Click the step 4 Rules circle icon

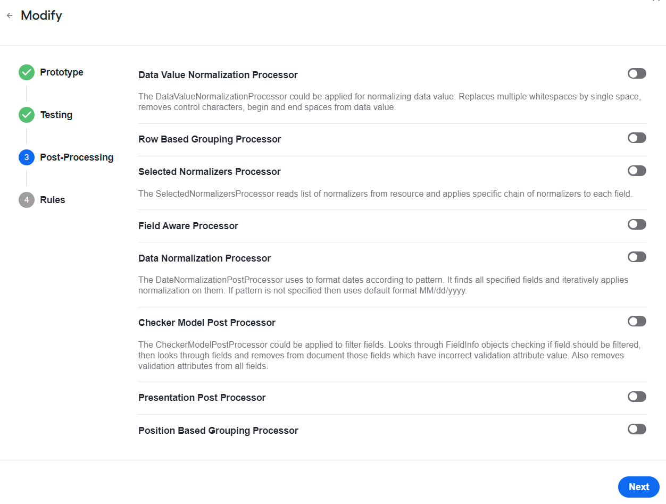(x=27, y=200)
